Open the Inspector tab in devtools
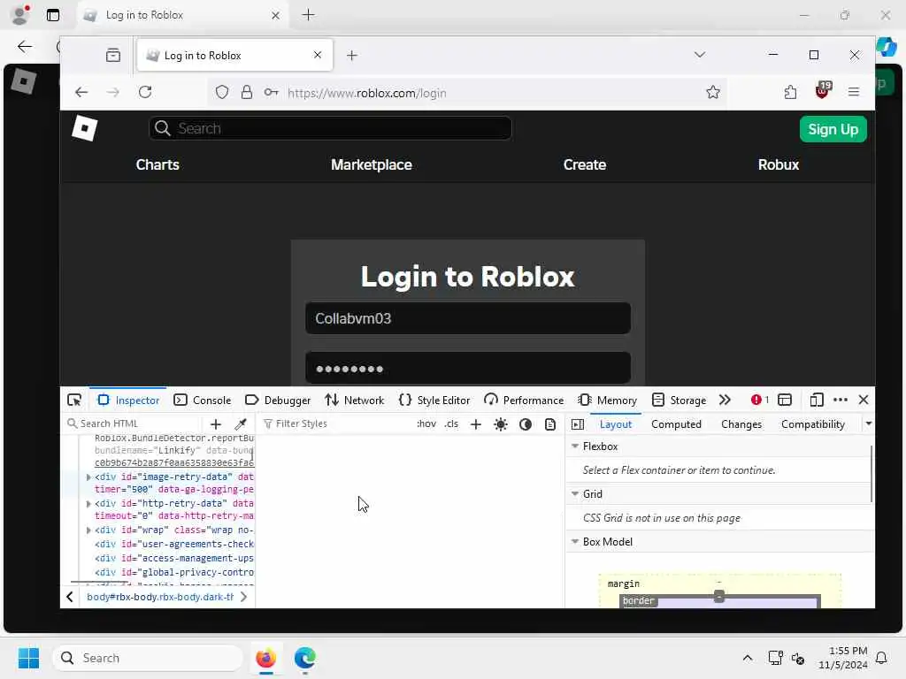Screen dimensions: 906x679 click(128, 401)
